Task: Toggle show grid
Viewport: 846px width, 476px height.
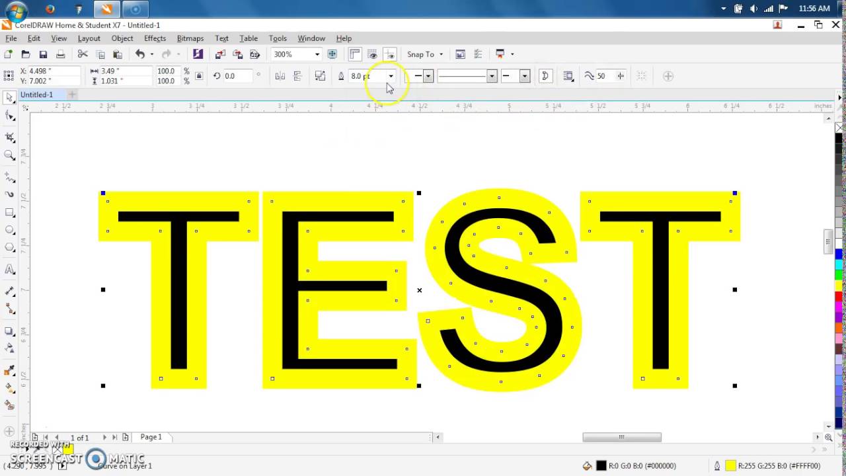Action: click(372, 54)
